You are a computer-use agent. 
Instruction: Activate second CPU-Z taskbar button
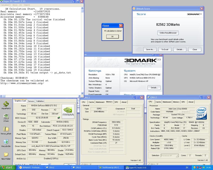click(x=84, y=167)
